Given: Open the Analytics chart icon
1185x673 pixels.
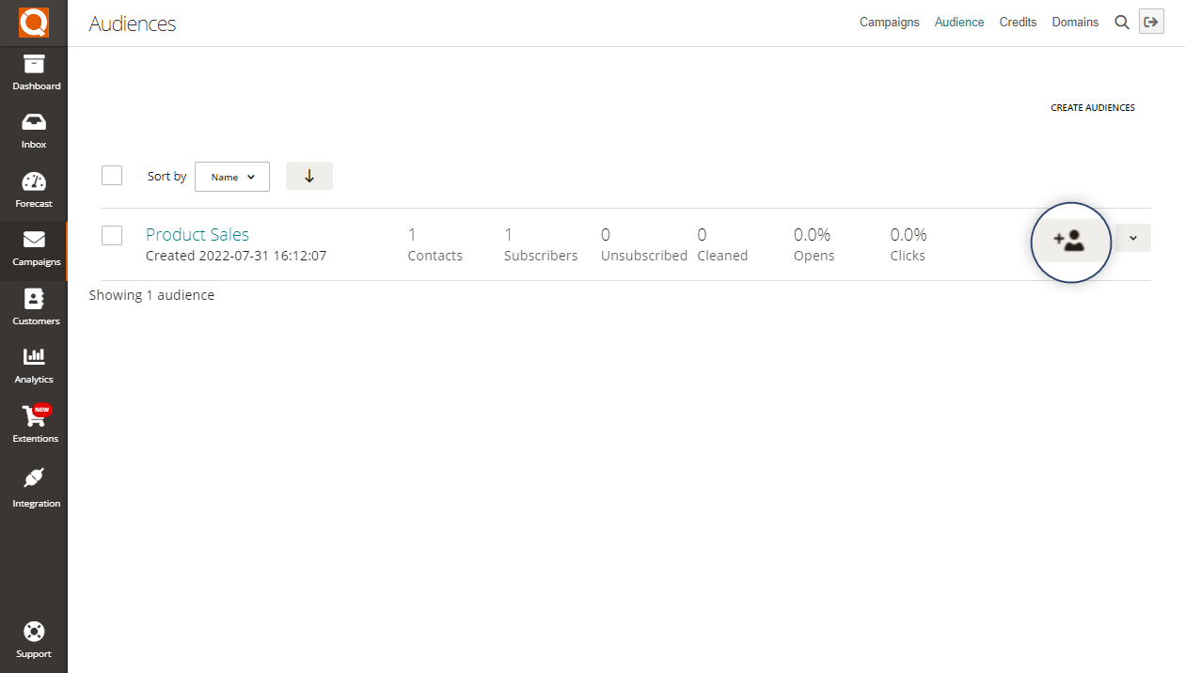Looking at the screenshot, I should pos(34,358).
